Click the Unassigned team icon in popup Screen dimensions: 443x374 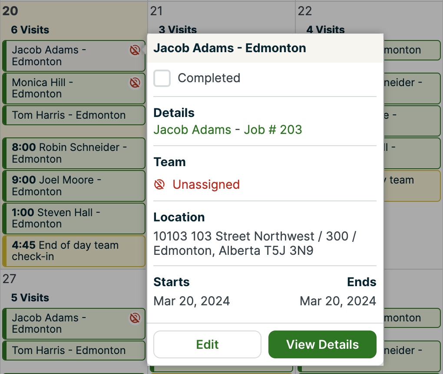click(x=159, y=185)
